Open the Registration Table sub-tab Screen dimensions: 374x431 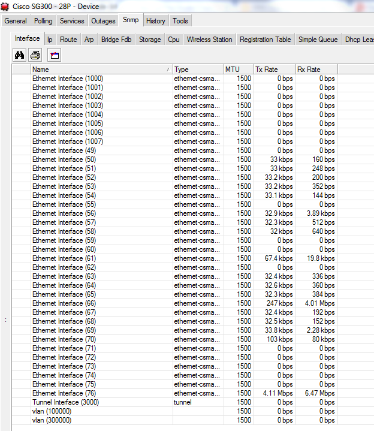(265, 40)
